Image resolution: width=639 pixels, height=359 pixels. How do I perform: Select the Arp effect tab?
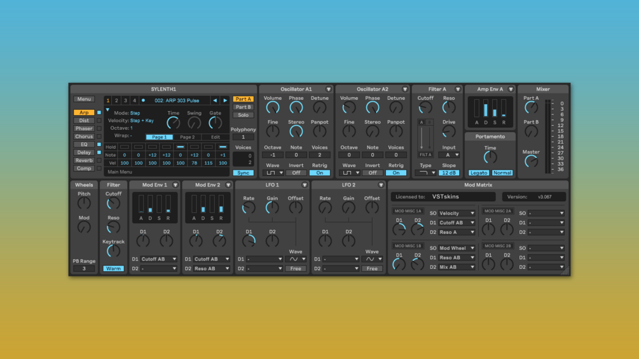[x=84, y=112]
